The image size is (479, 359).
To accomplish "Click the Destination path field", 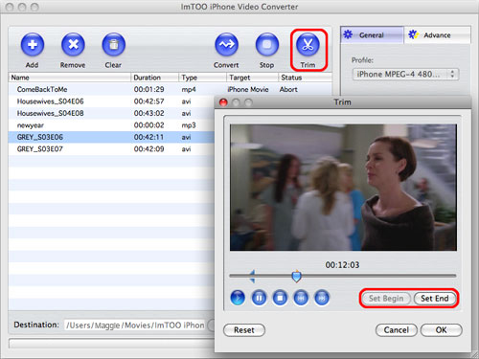I will tap(134, 325).
